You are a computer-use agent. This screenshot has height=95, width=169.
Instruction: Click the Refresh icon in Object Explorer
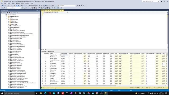pyautogui.click(x=15, y=13)
